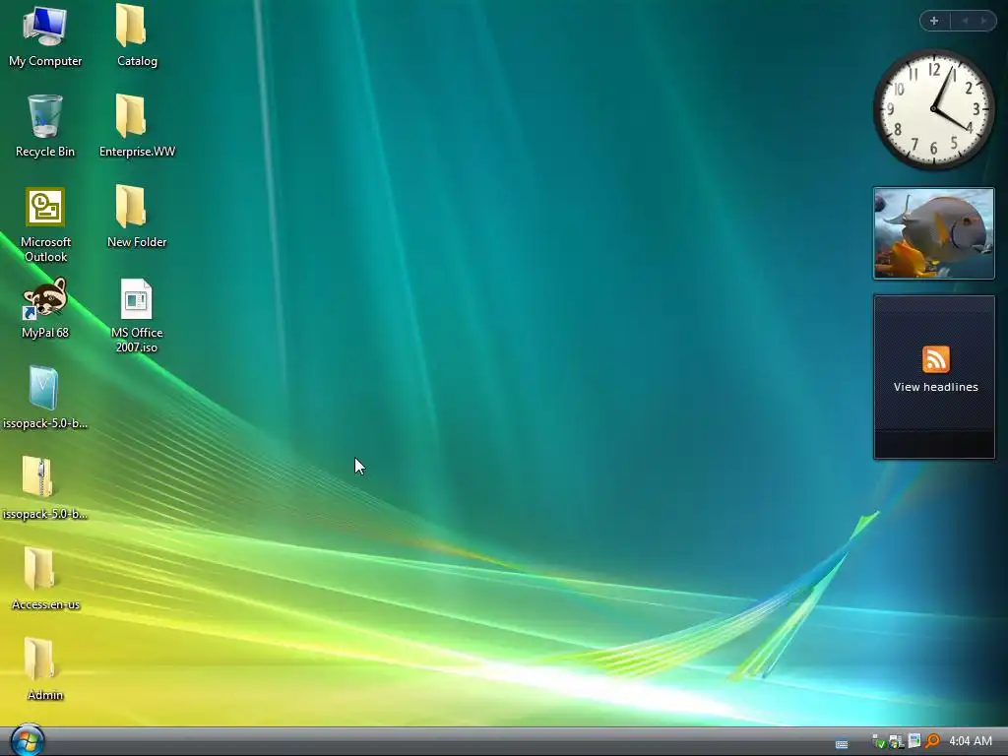Click the sidebar gadget tray icon

(914, 741)
